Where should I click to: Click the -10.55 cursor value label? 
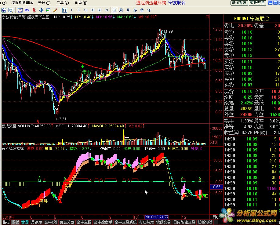(216, 187)
